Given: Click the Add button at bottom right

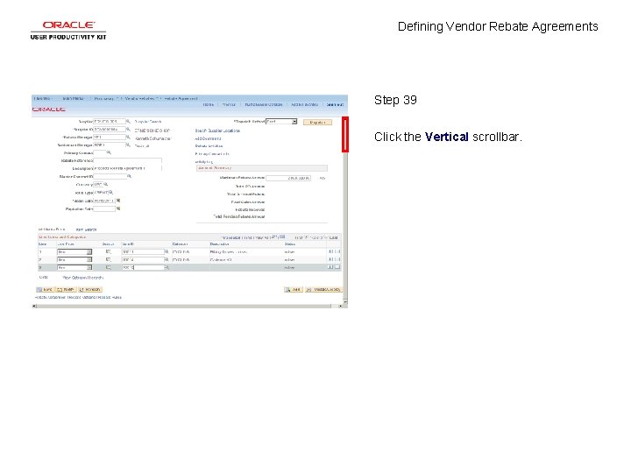Looking at the screenshot, I should tap(293, 290).
